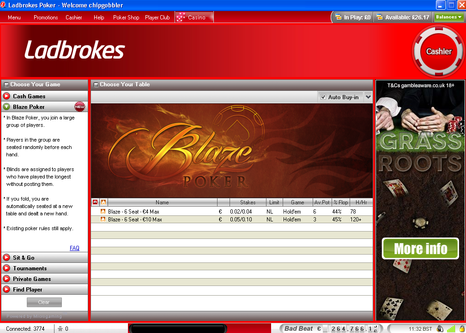Click the Choose Your Game panel icon
This screenshot has width=466, height=333.
6,84
